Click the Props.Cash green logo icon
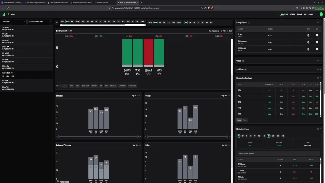This screenshot has height=183, width=325. pyautogui.click(x=4, y=14)
